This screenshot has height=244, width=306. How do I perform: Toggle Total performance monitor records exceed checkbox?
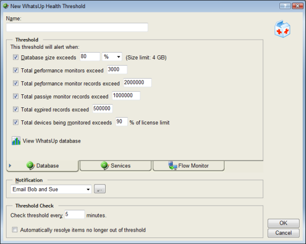click(16, 83)
